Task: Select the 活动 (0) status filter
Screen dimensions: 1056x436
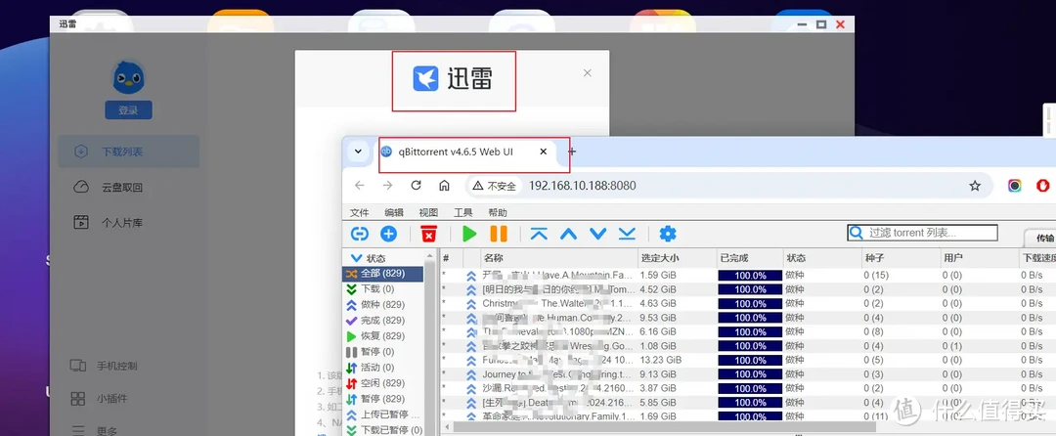Action: 383,368
